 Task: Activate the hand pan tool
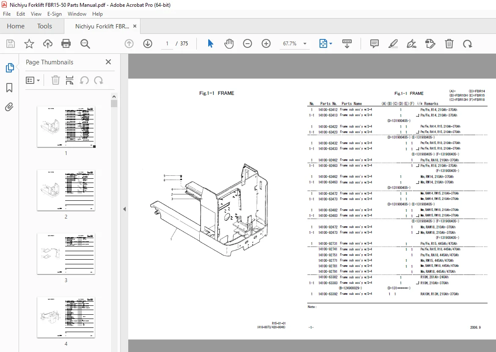[229, 44]
